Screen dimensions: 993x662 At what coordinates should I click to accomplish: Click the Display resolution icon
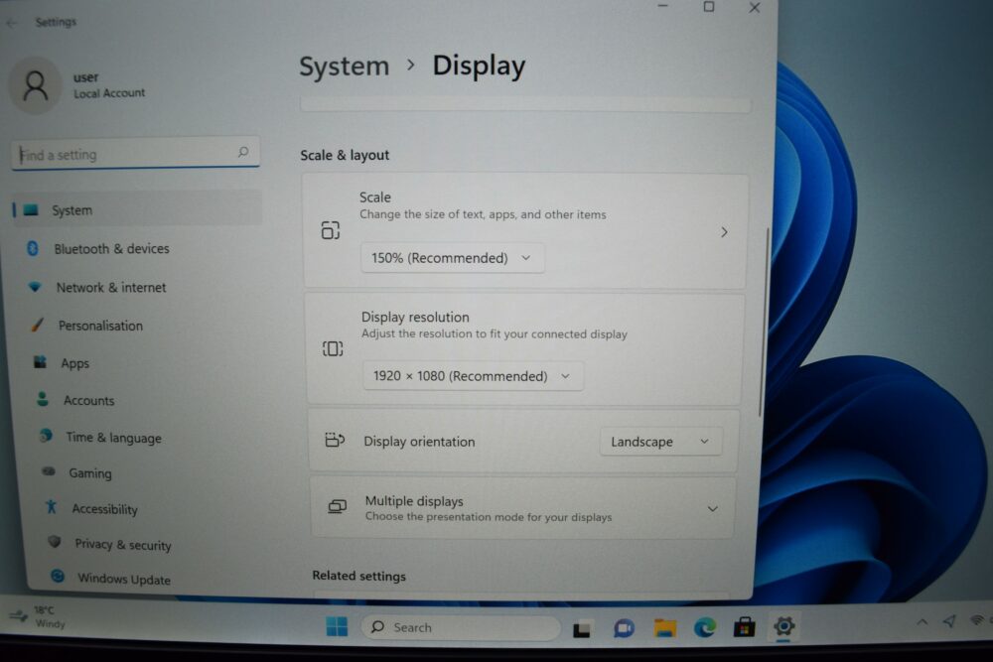(333, 348)
